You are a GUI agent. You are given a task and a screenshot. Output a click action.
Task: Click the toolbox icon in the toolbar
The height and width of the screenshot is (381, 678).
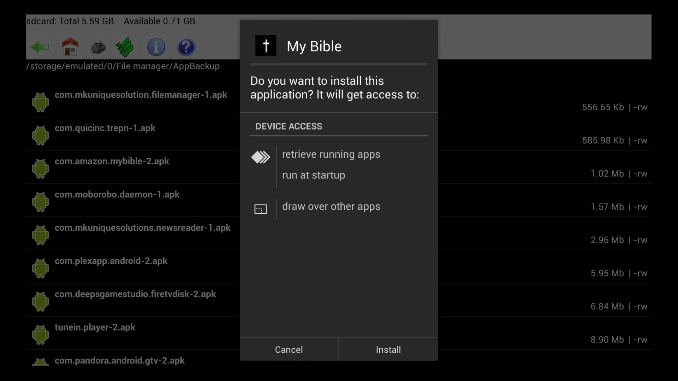point(98,47)
